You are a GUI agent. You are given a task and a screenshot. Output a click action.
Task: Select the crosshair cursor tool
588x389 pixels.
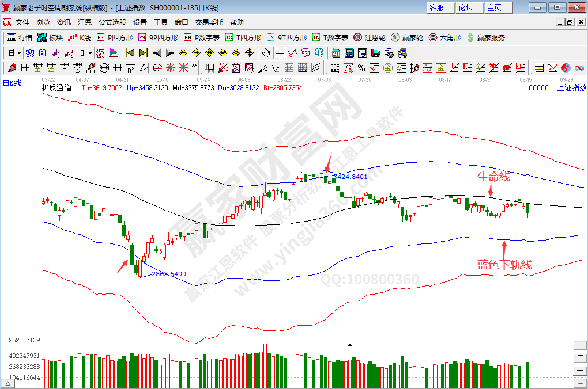(280, 53)
